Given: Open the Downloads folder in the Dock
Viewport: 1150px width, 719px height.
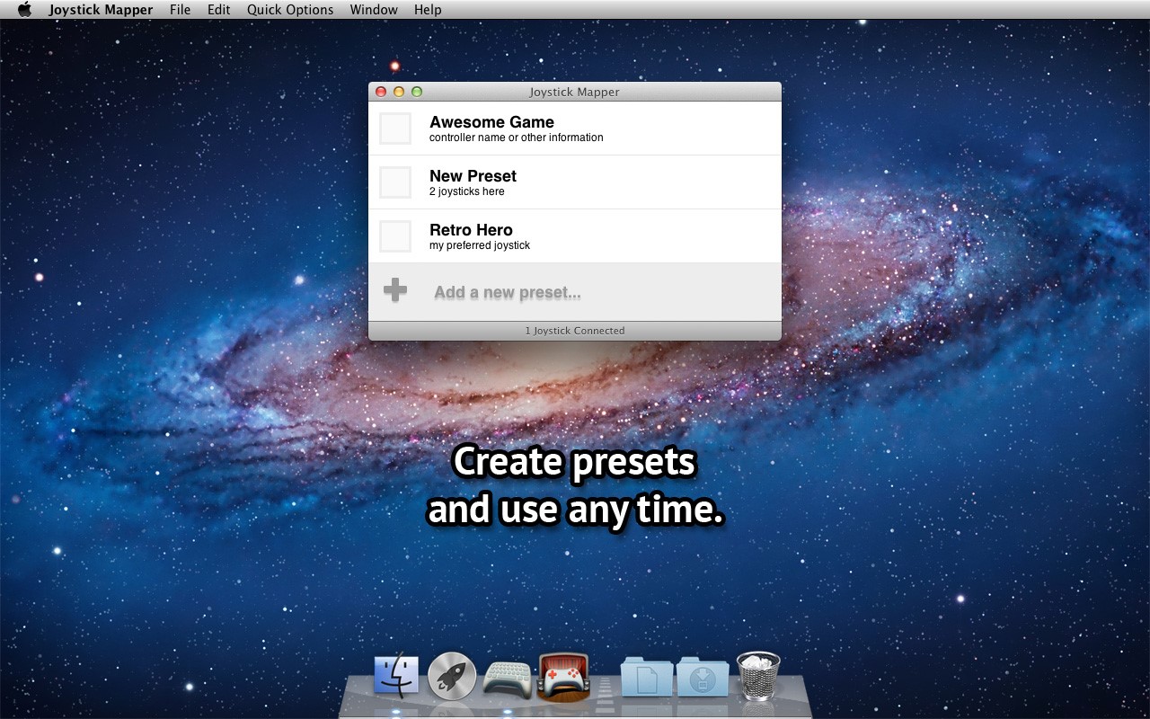Looking at the screenshot, I should point(702,677).
